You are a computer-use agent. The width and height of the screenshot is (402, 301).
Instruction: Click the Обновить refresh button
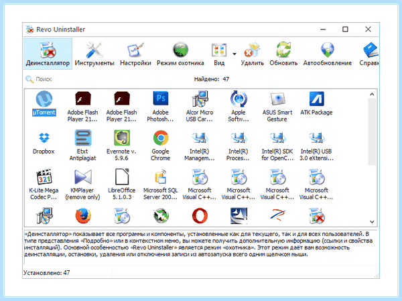tap(283, 54)
